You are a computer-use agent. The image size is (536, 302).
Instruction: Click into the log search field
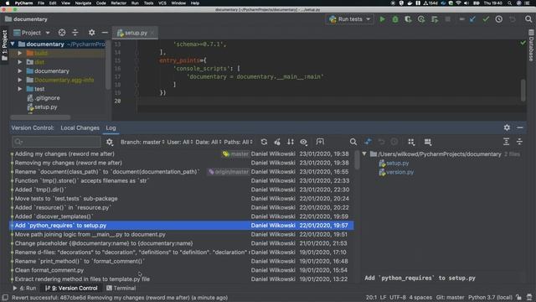click(x=56, y=142)
